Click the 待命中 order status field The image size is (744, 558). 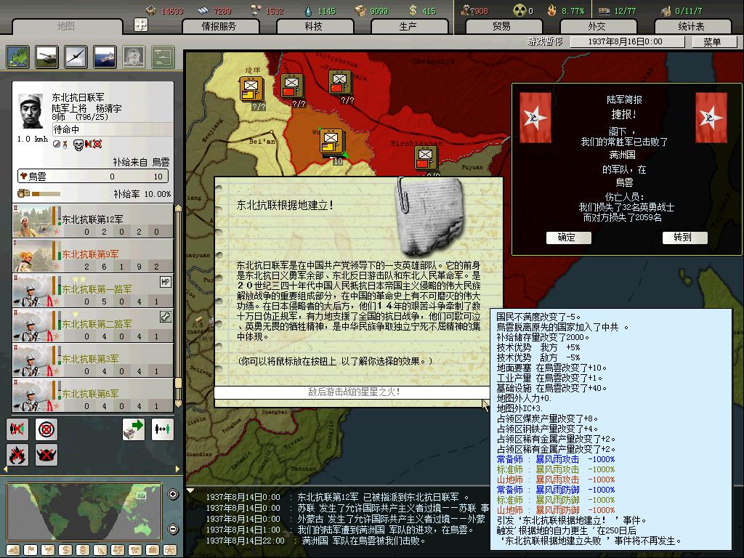coord(113,129)
